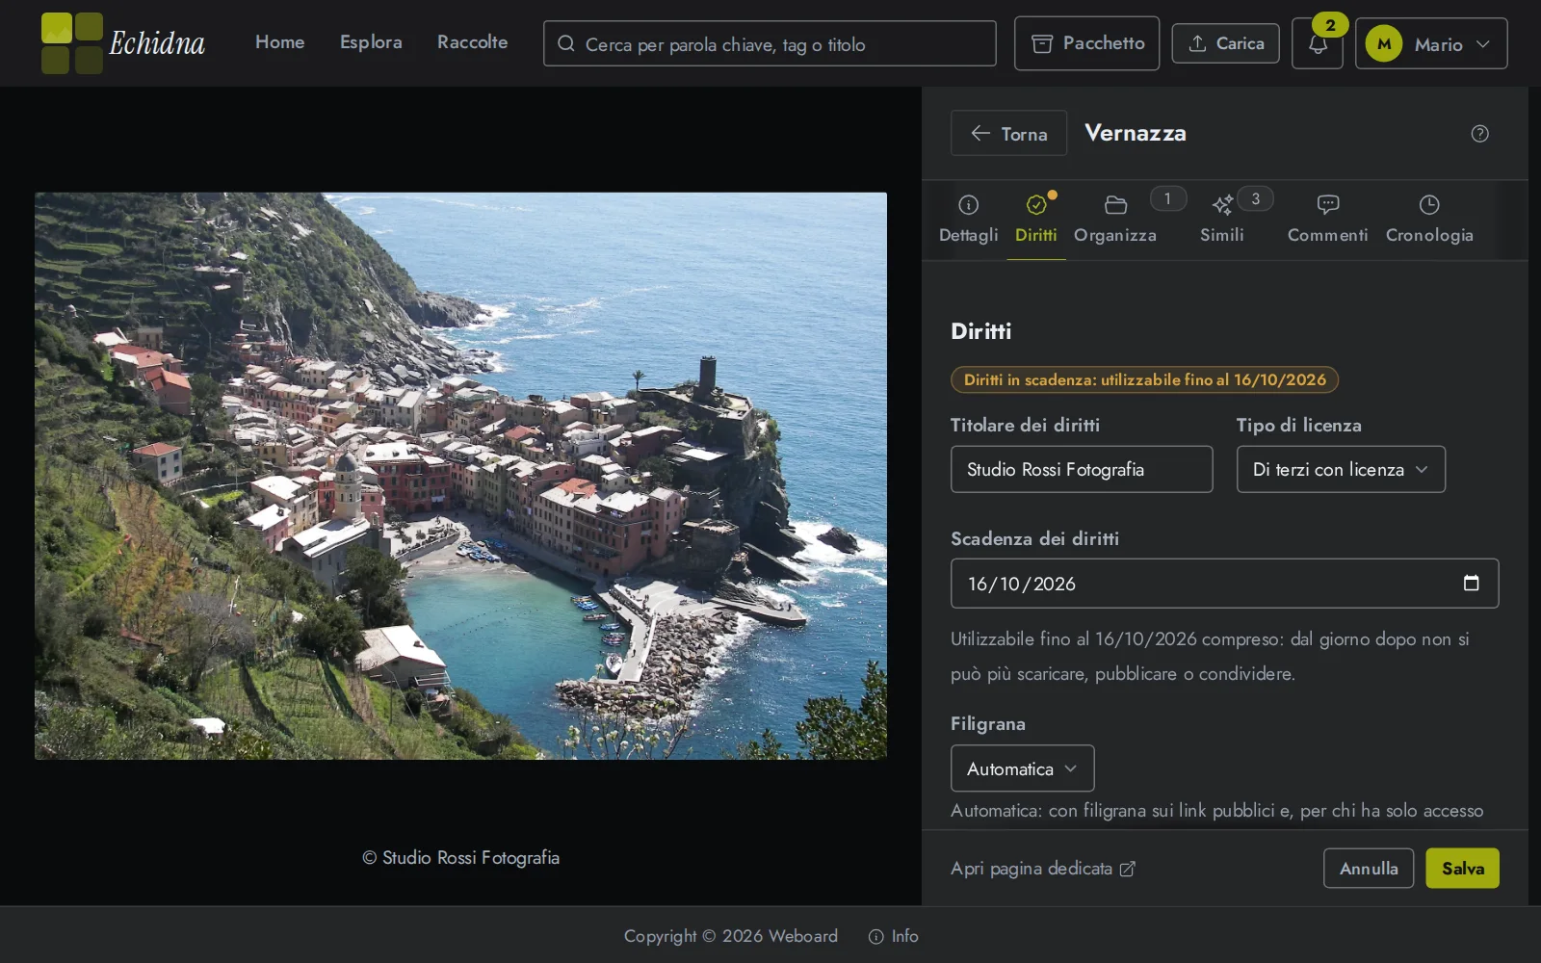1541x963 pixels.
Task: Click the search magnifier icon
Action: (x=566, y=44)
